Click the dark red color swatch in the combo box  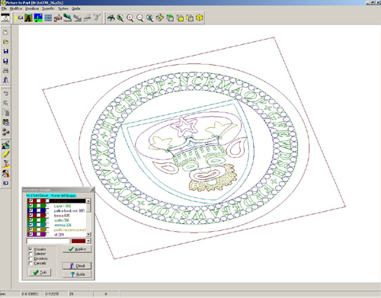pyautogui.click(x=78, y=241)
